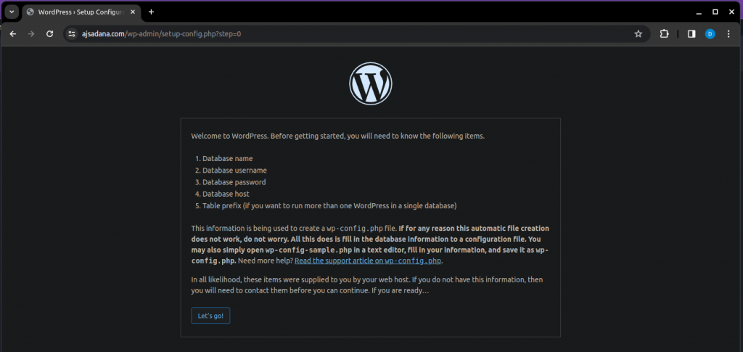
Task: Open the Chrome three-dot menu
Action: point(728,34)
